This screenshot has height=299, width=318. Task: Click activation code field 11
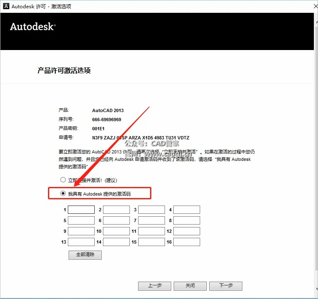151,231
